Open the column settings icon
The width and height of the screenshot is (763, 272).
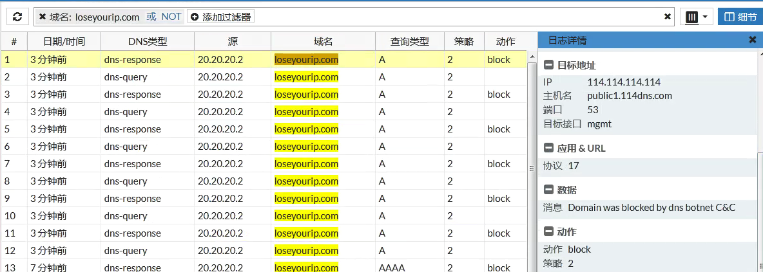[691, 17]
